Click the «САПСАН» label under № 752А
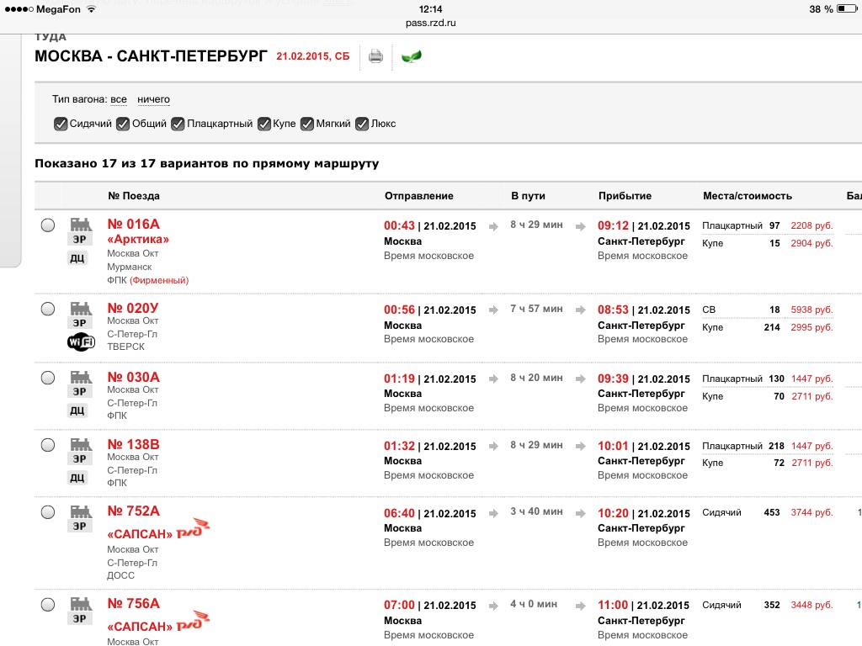 141,534
